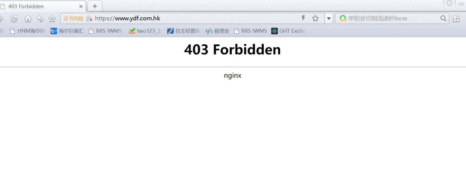
Task: Open favorites with the star icon left of address bar
Action: [52, 19]
